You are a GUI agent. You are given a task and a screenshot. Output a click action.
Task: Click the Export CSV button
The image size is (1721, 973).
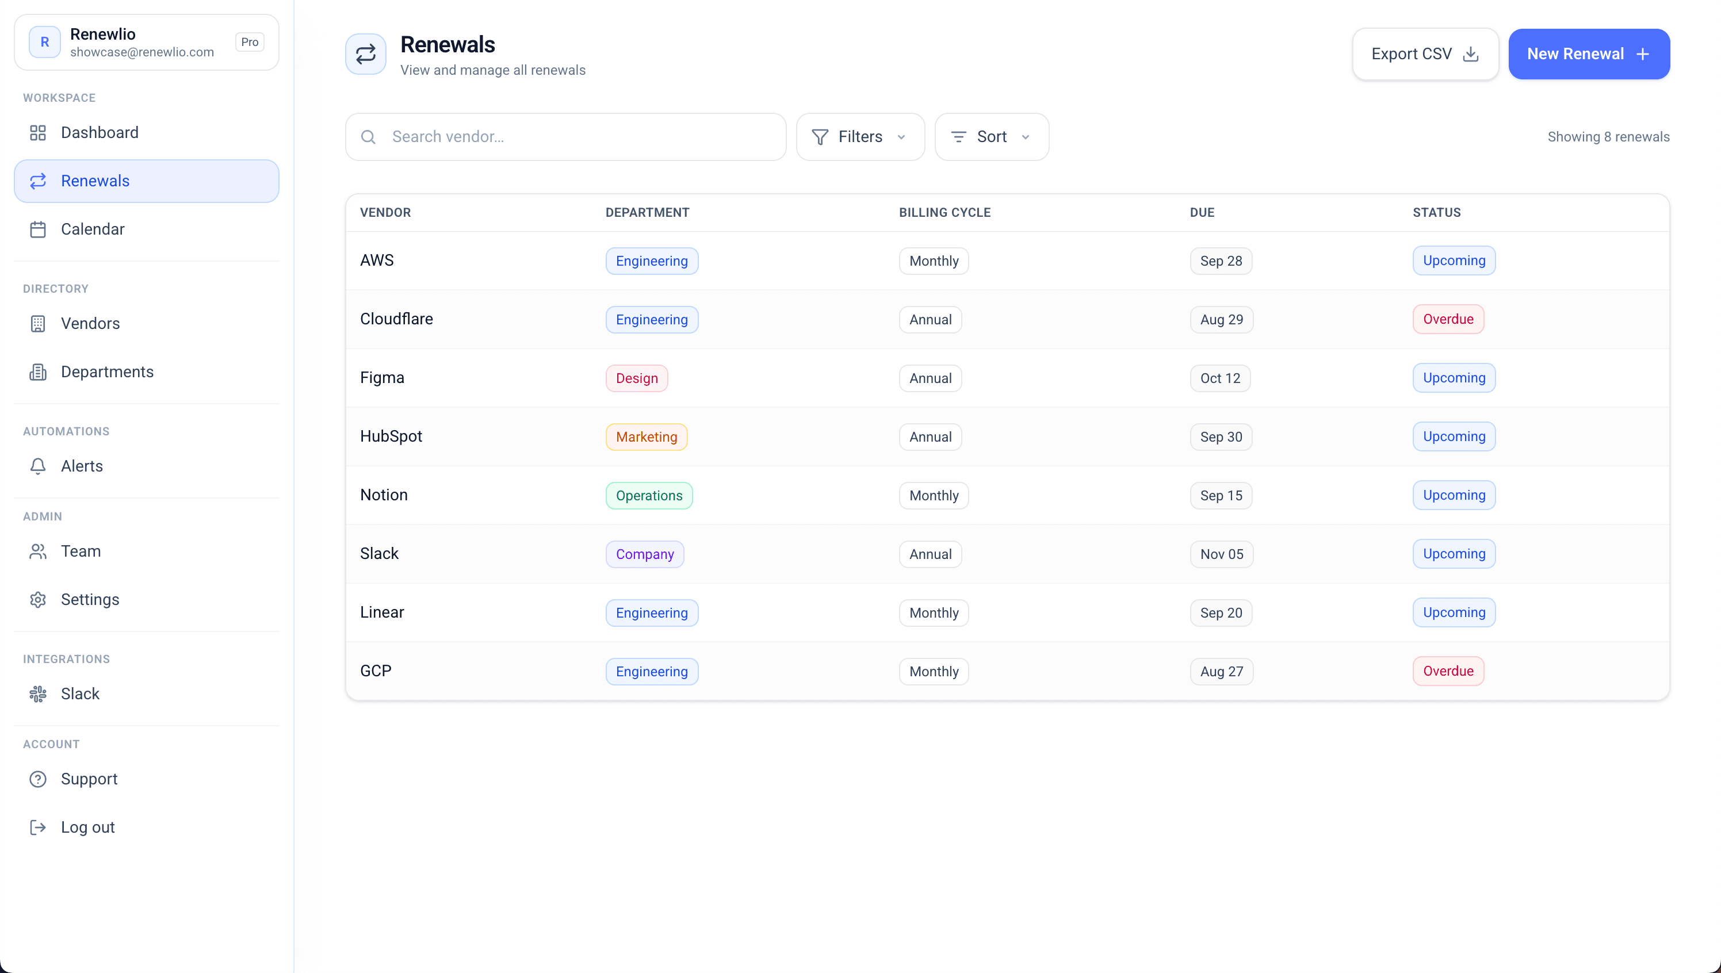click(1424, 54)
